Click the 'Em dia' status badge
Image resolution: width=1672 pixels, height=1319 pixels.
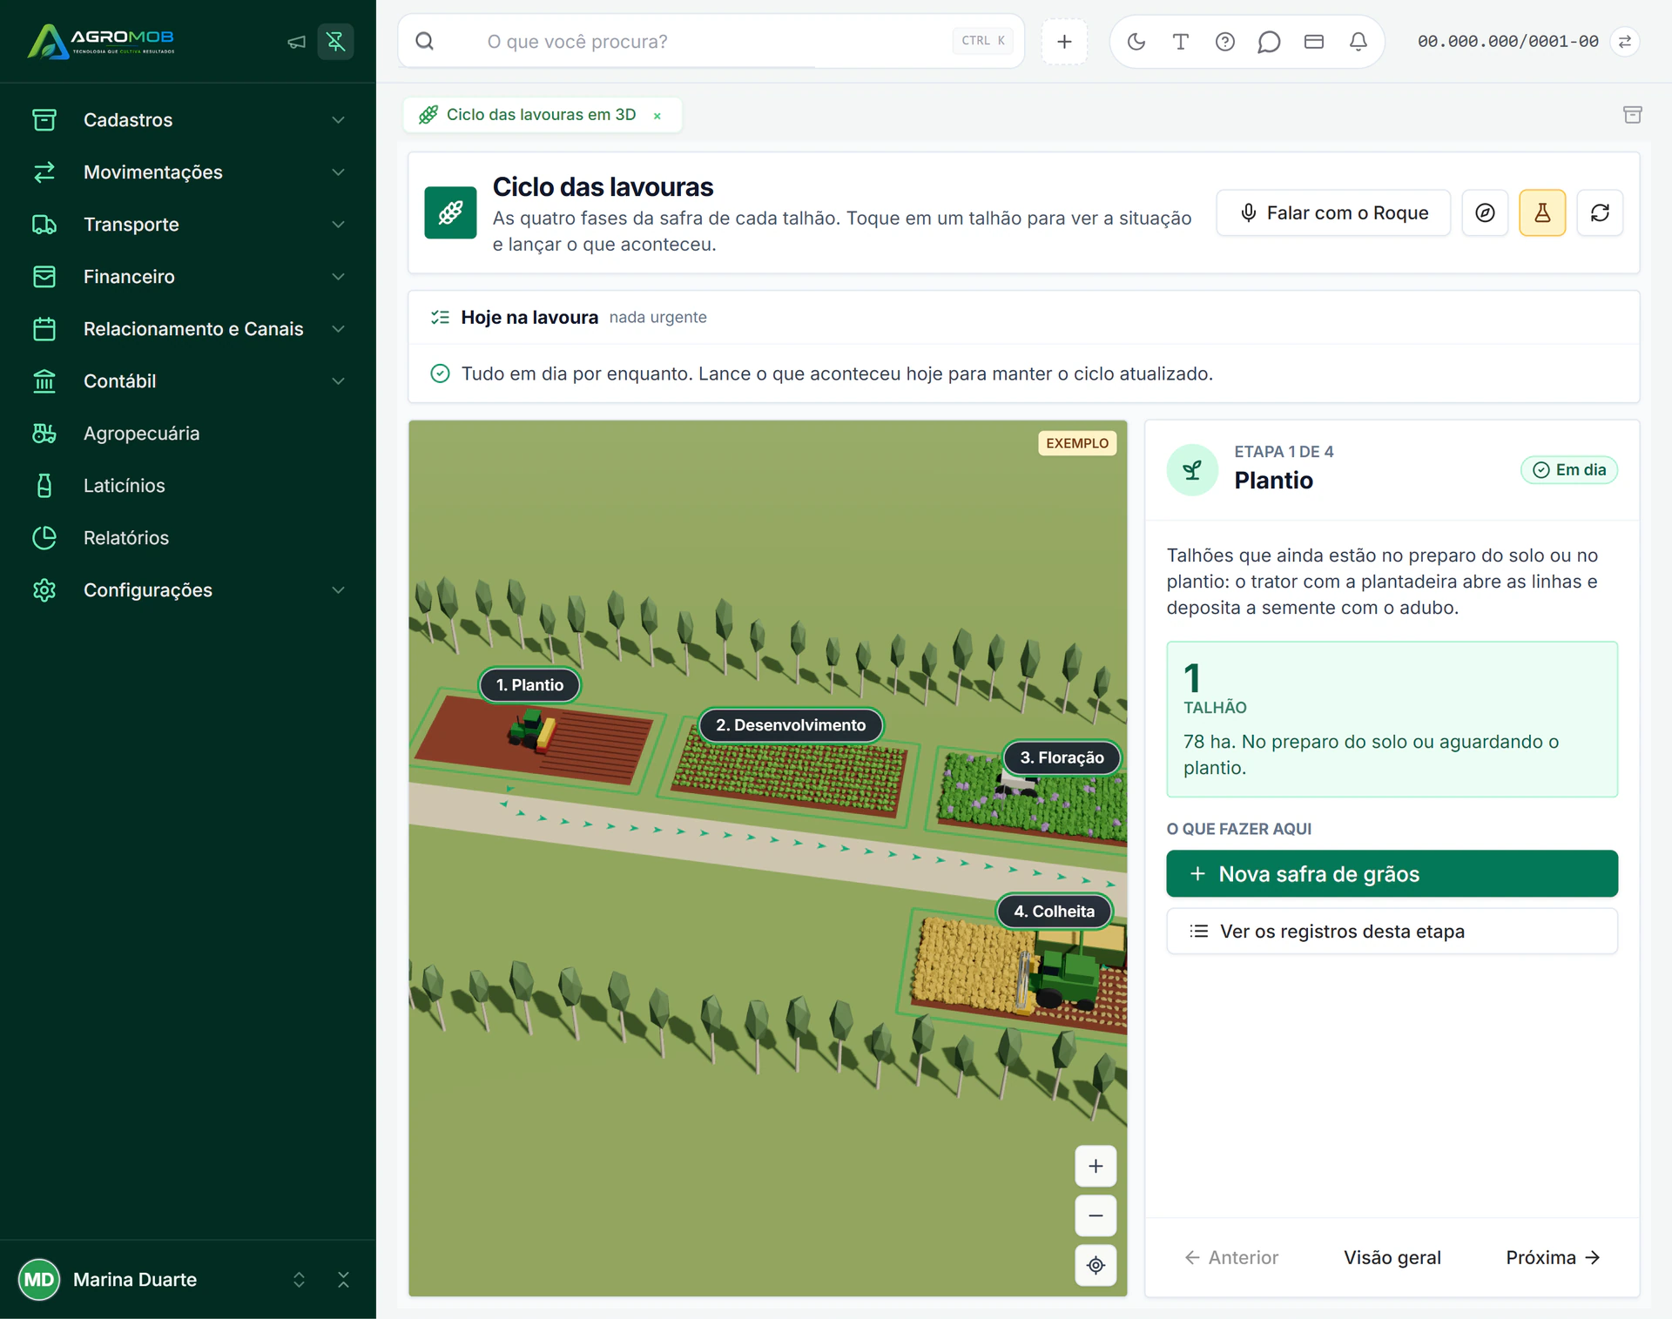click(x=1569, y=469)
